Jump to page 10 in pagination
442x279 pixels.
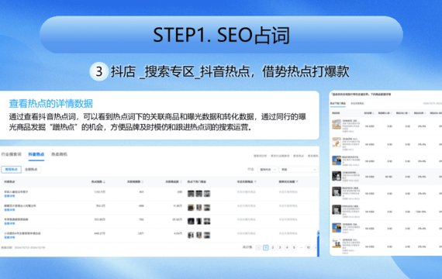pyautogui.click(x=309, y=247)
